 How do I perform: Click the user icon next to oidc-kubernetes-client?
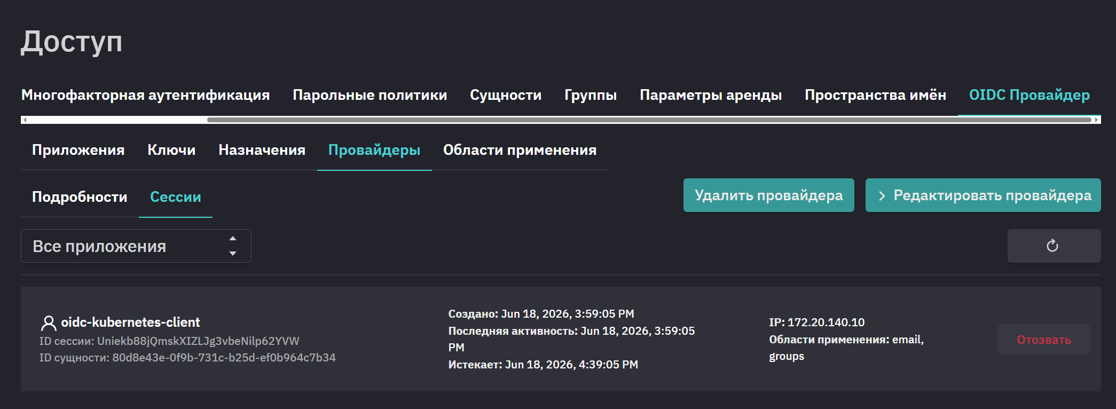coord(49,323)
